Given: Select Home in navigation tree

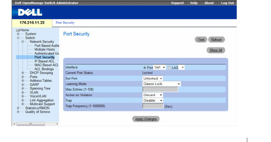Looking at the screenshot, I should (x=25, y=30).
